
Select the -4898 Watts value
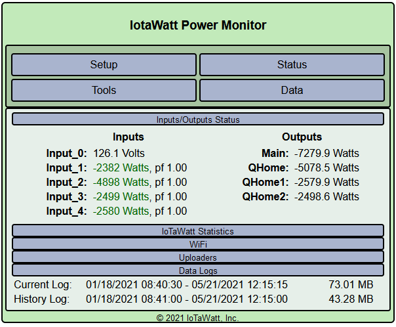[121, 182]
